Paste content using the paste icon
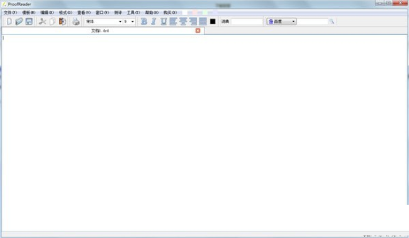 pos(62,21)
